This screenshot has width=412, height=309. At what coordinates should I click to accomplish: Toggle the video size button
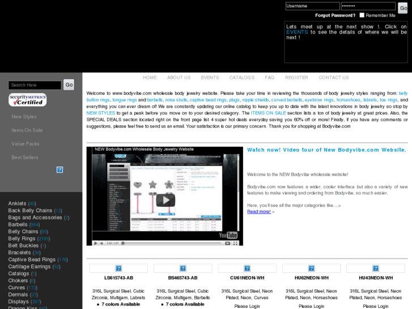coord(228,243)
